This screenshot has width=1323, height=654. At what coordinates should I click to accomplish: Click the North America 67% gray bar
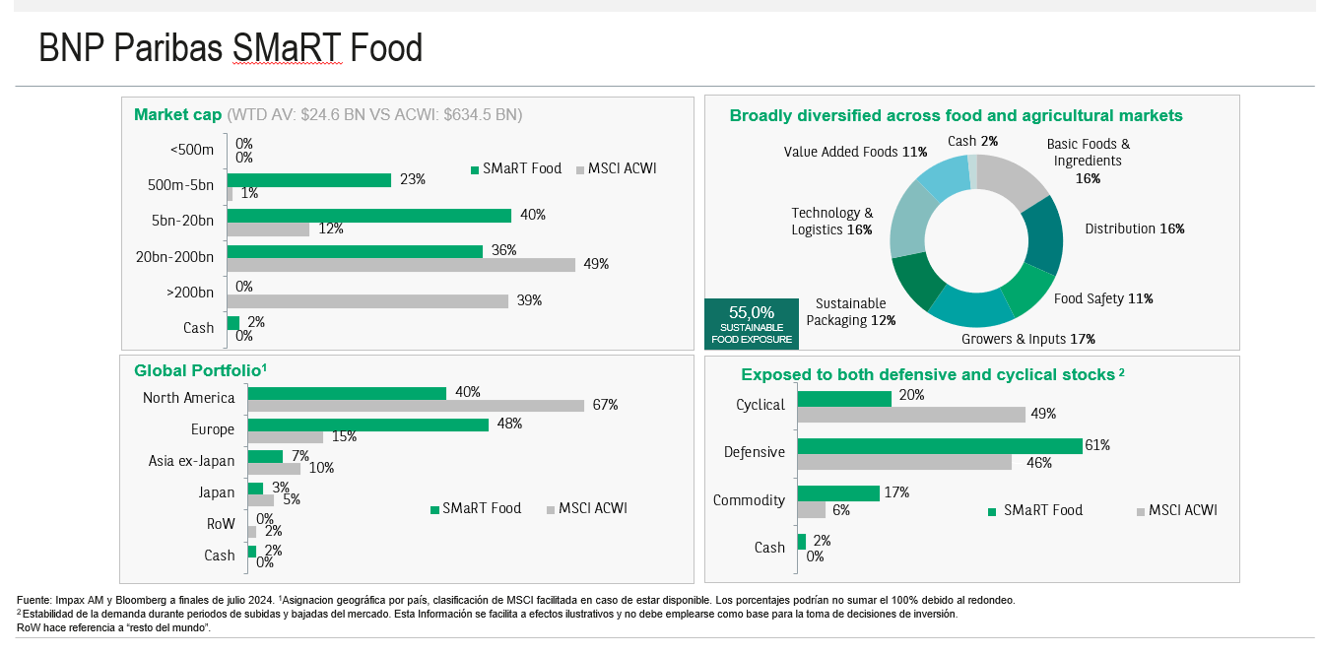(x=416, y=406)
